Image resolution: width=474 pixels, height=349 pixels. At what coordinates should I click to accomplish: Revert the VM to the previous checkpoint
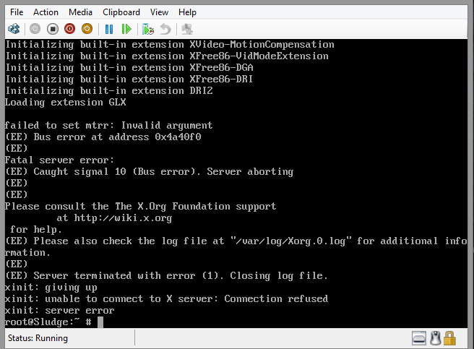(165, 29)
